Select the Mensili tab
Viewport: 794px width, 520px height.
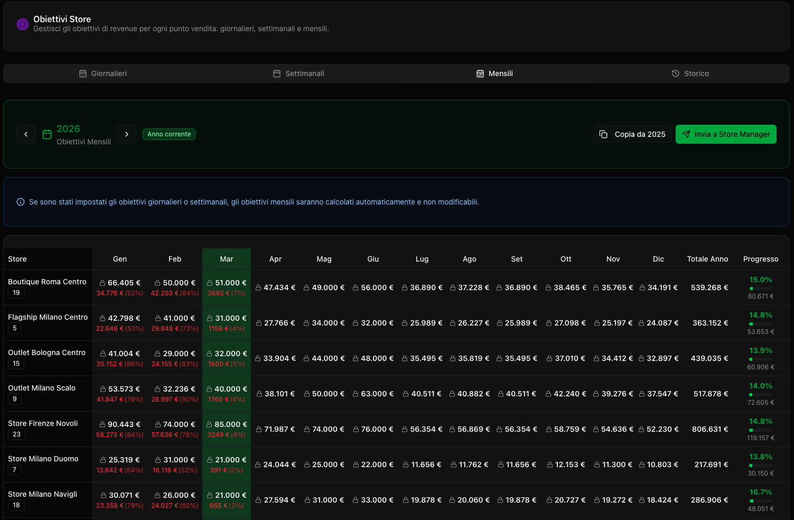pyautogui.click(x=494, y=73)
